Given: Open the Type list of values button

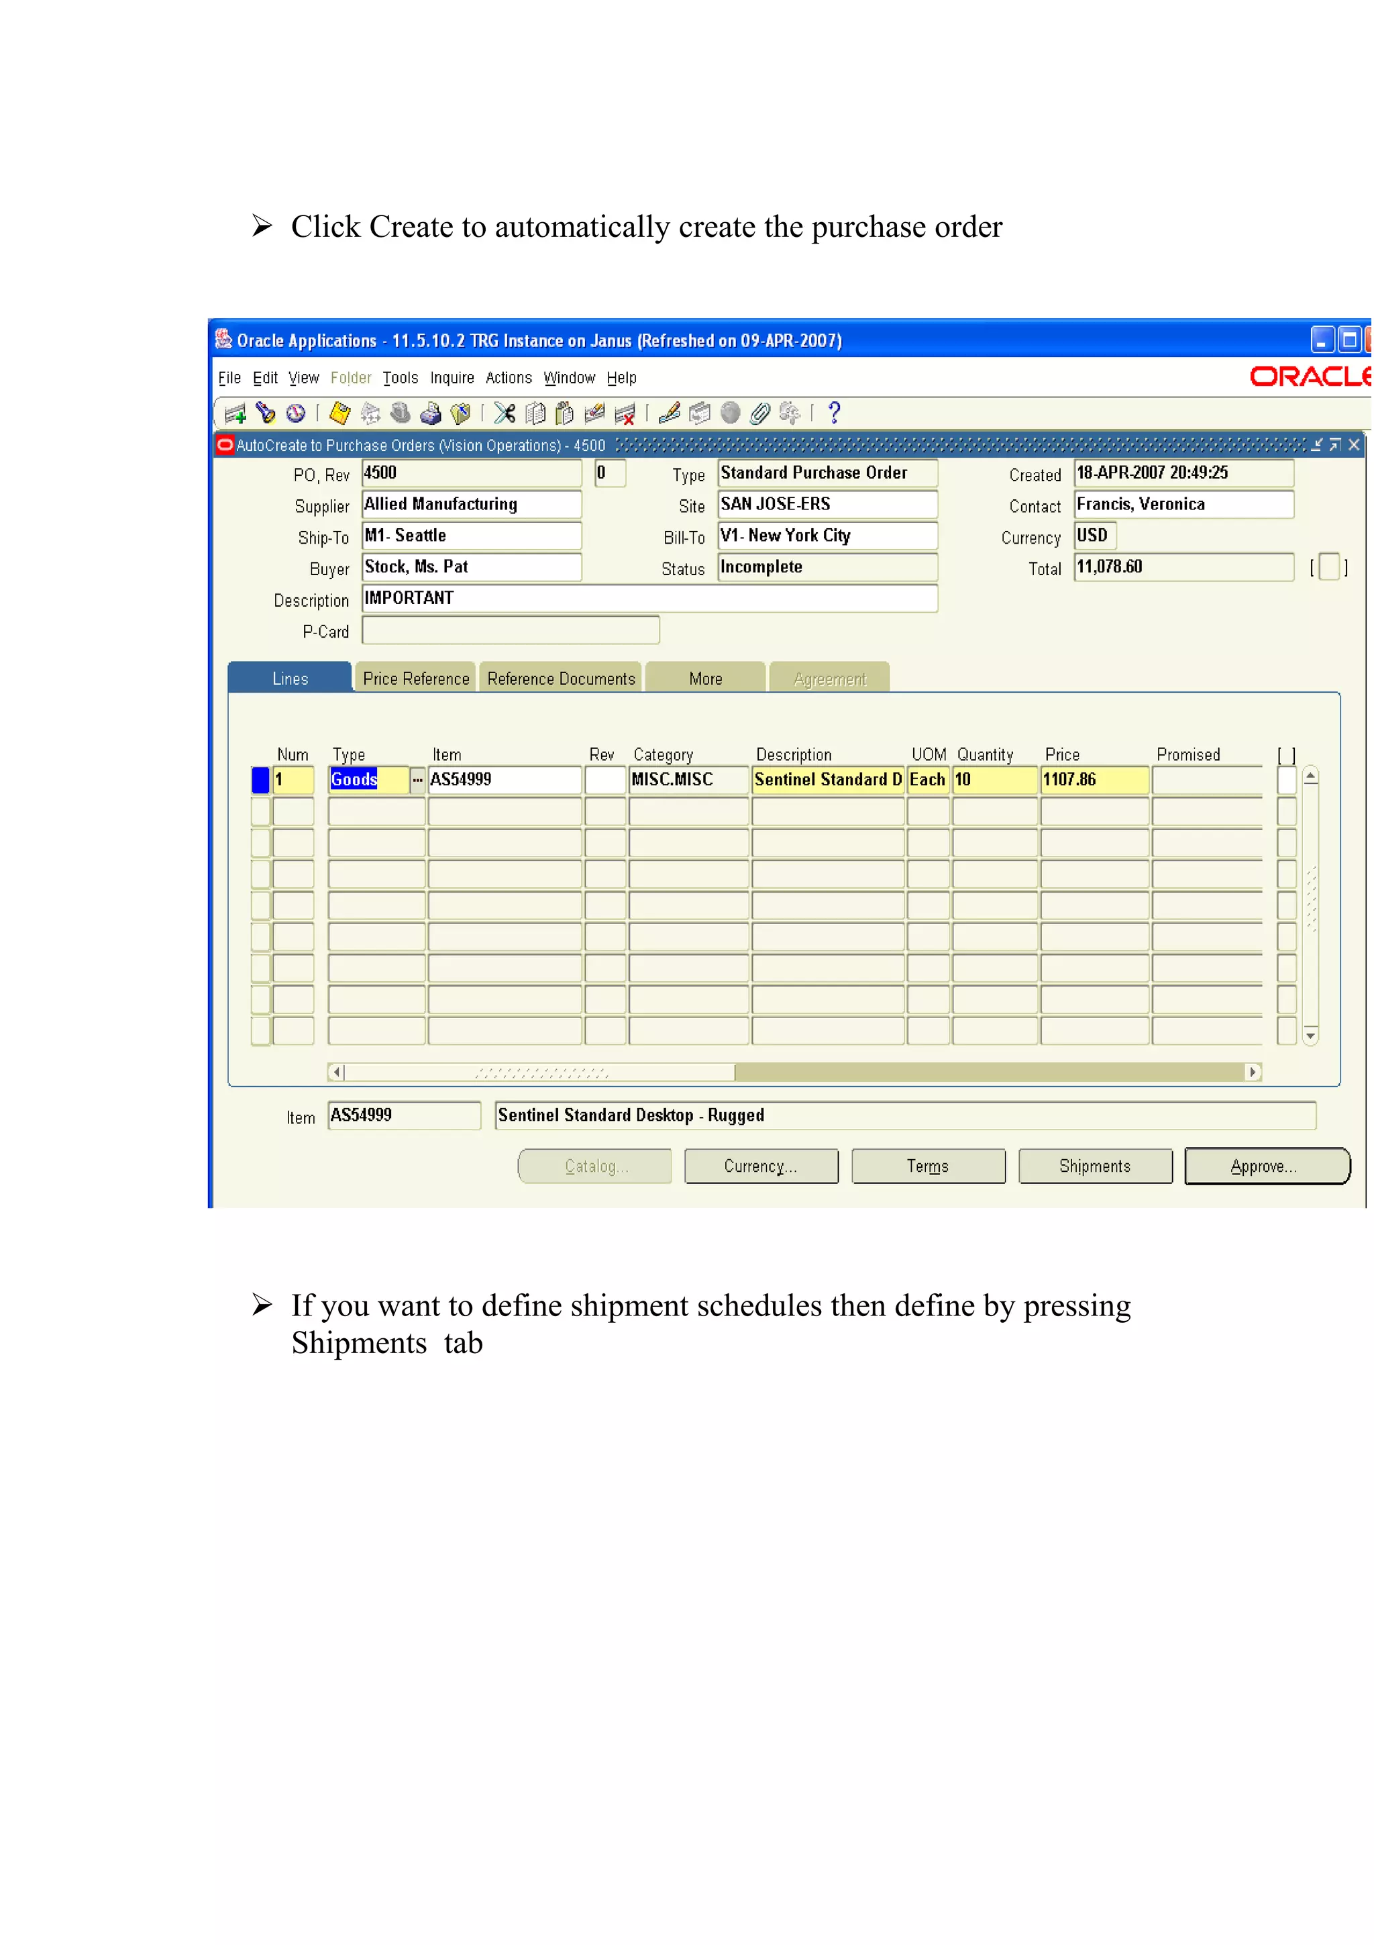Looking at the screenshot, I should [418, 780].
